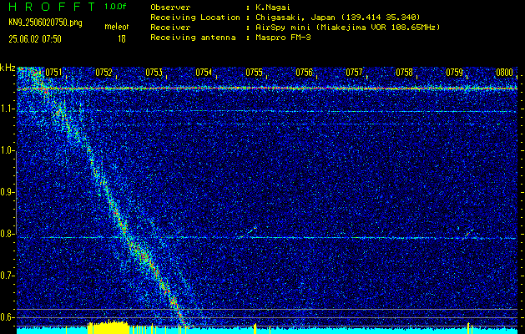Click the "0756" time marker
The width and height of the screenshot is (525, 334).
[304, 73]
